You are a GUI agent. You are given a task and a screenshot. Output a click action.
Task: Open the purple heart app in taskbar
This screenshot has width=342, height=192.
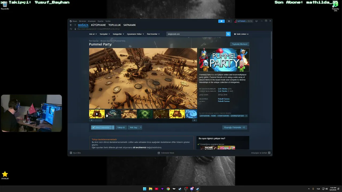[162, 189]
